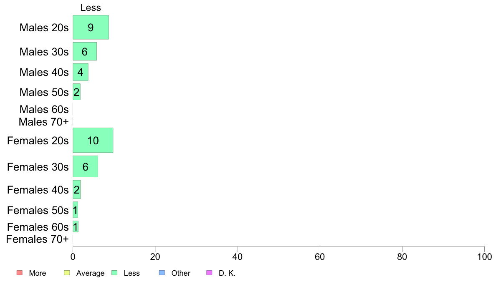Click the 40 axis tick label
The width and height of the screenshot is (496, 307).
[x=238, y=257]
